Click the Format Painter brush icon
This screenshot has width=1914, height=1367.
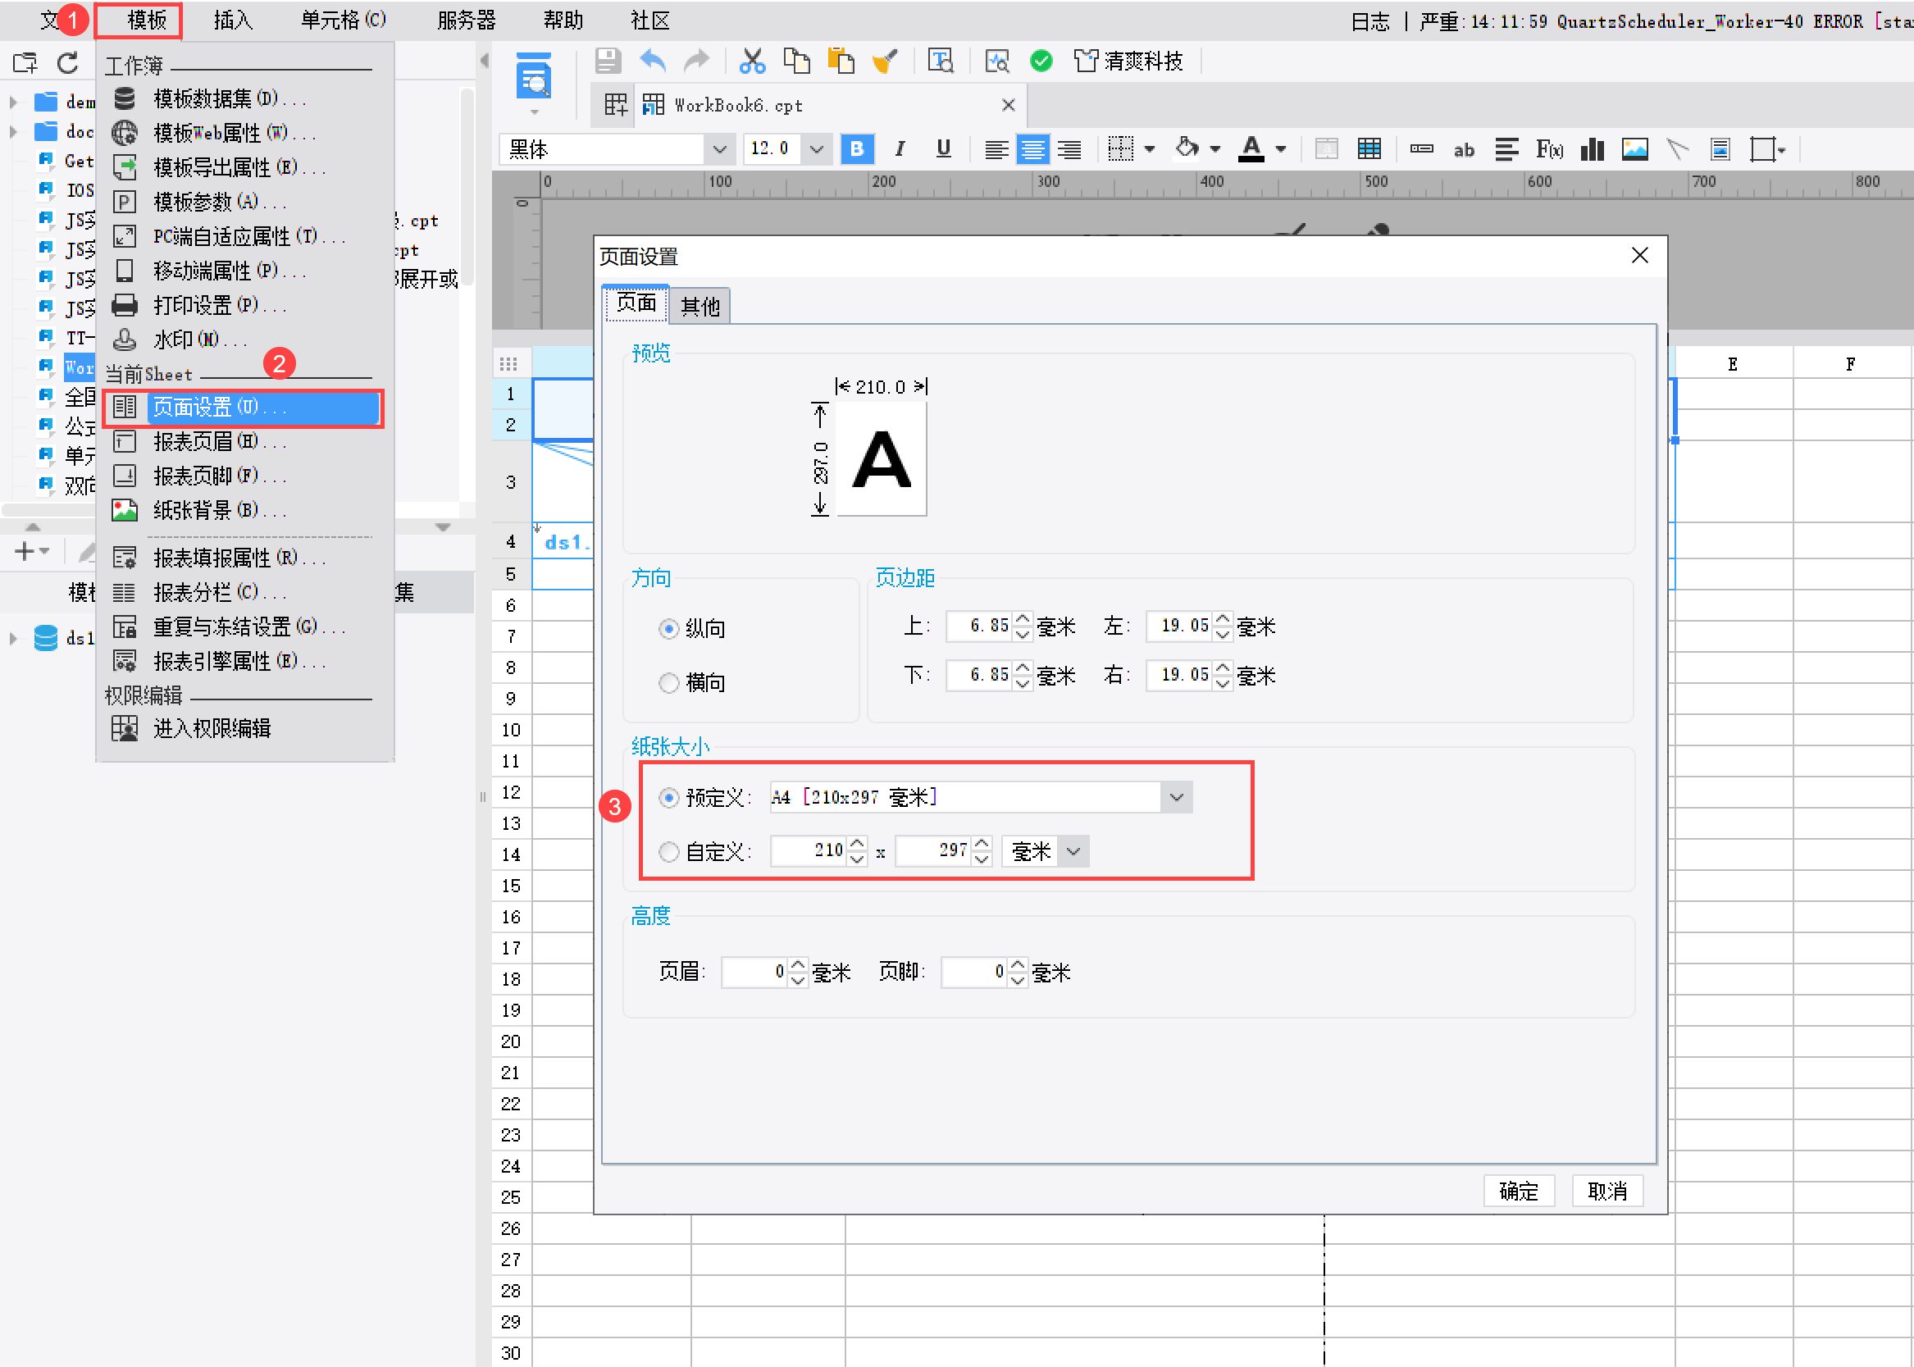click(x=884, y=62)
